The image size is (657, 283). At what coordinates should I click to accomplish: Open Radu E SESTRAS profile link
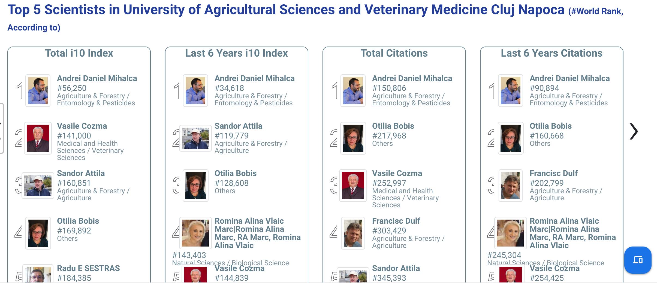pos(88,268)
